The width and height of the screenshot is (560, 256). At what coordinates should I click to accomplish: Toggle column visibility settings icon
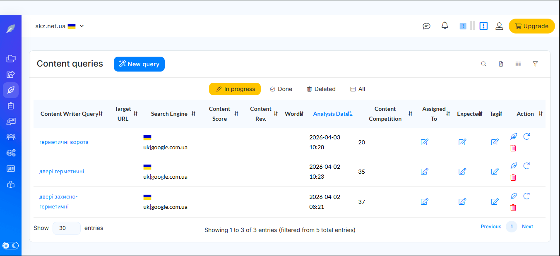click(518, 64)
